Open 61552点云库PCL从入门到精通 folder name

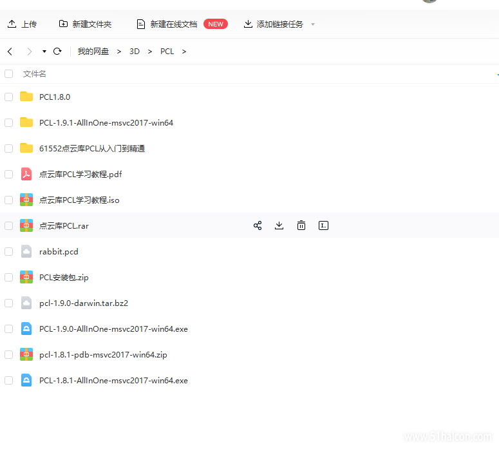pos(92,148)
